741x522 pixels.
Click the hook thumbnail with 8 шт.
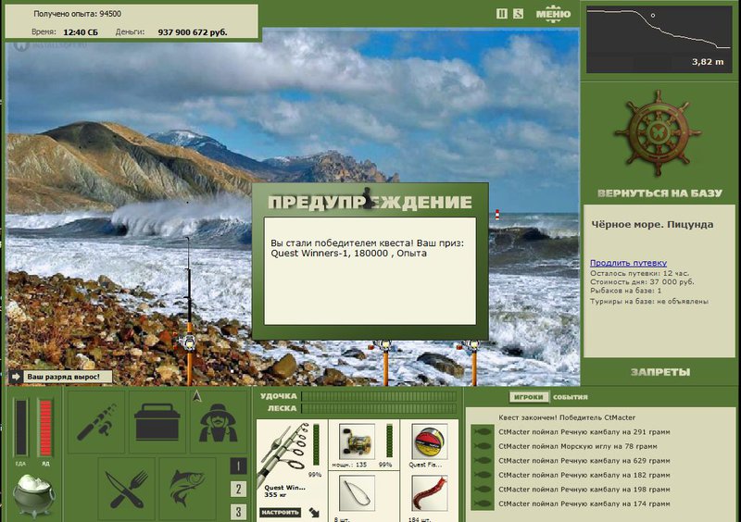(357, 493)
